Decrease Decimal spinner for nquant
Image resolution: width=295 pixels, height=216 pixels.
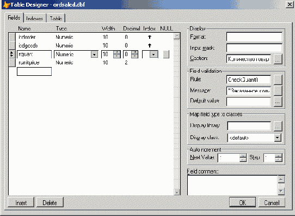click(134, 56)
